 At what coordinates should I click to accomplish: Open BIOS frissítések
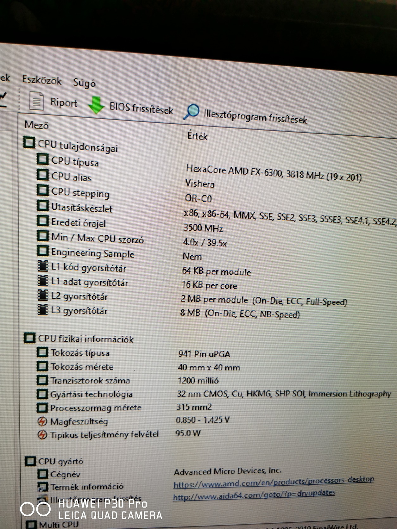(141, 108)
